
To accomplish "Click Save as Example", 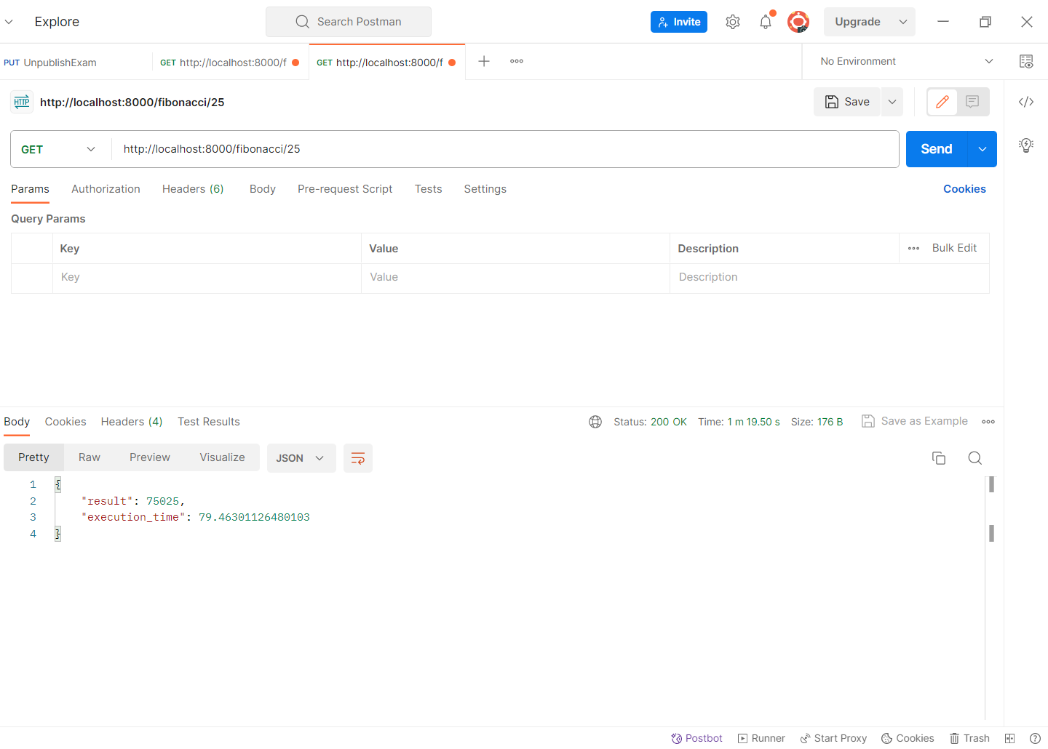I will [915, 421].
